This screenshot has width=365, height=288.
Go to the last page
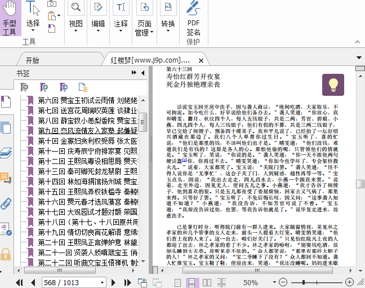[127, 282]
